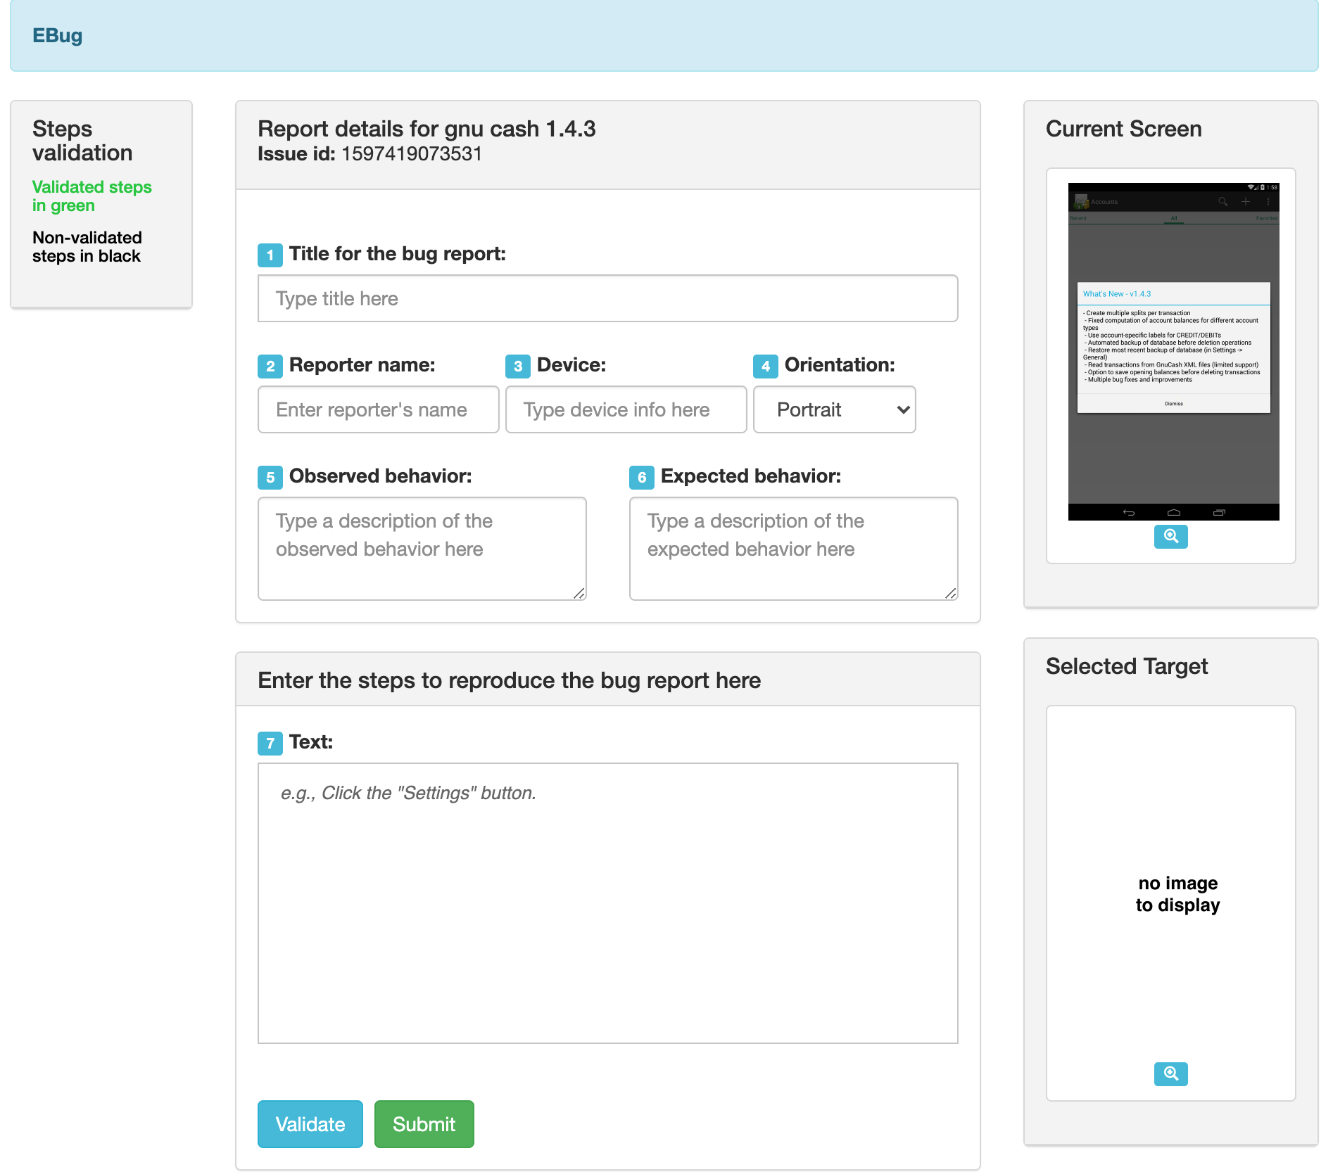Click the 'Selected Target' heading
This screenshot has height=1172, width=1333.
1127,666
